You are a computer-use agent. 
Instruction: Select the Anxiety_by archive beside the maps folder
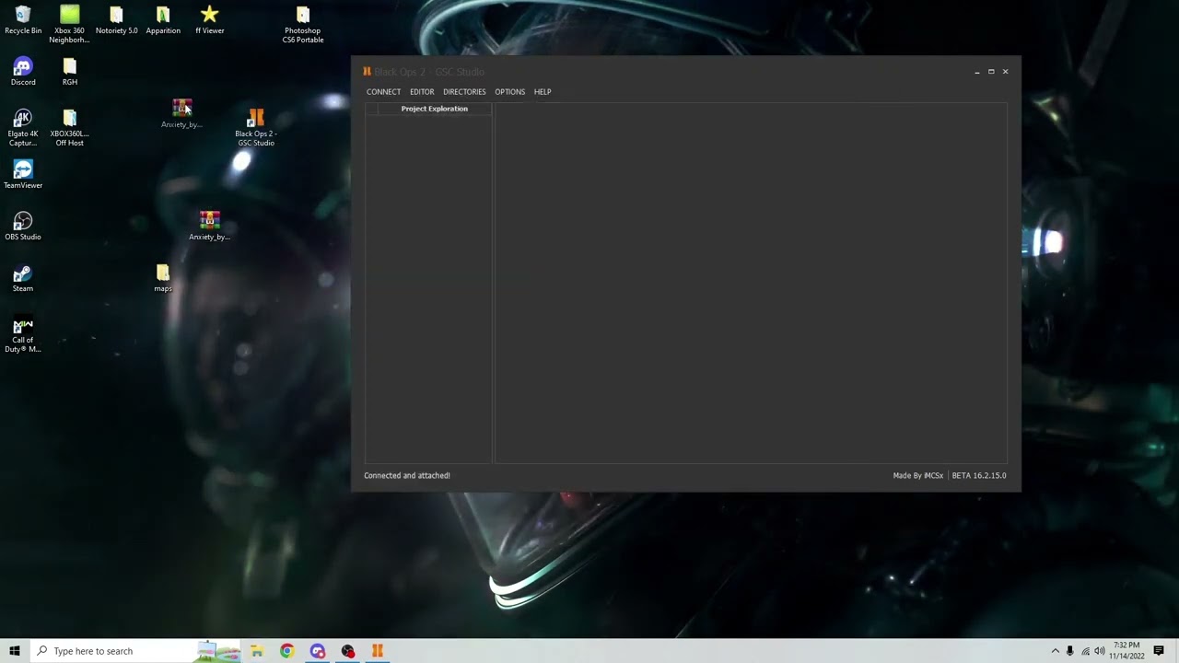coord(209,227)
